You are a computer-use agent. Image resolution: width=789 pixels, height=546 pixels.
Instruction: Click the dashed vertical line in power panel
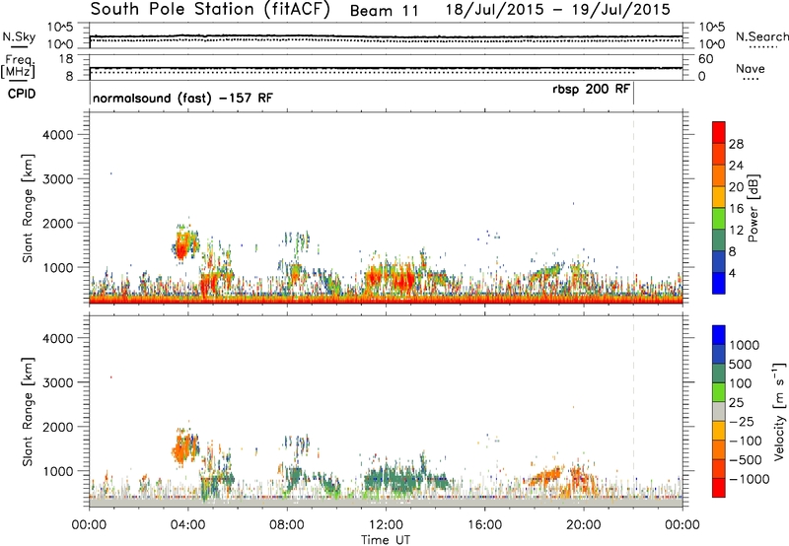[633, 207]
